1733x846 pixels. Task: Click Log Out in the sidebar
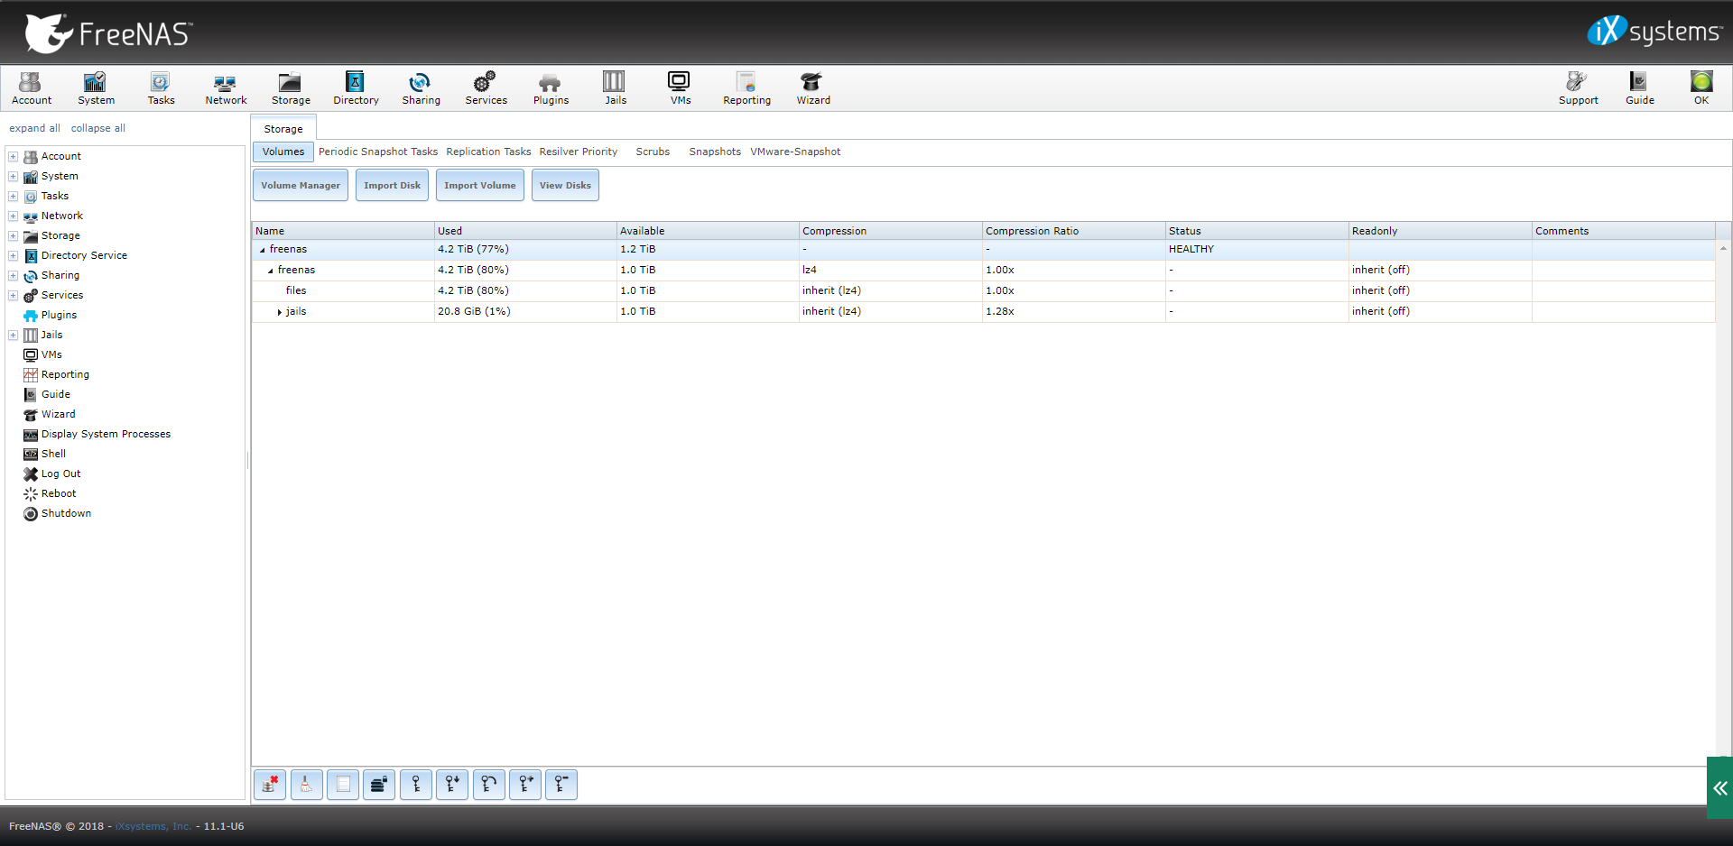pos(60,474)
